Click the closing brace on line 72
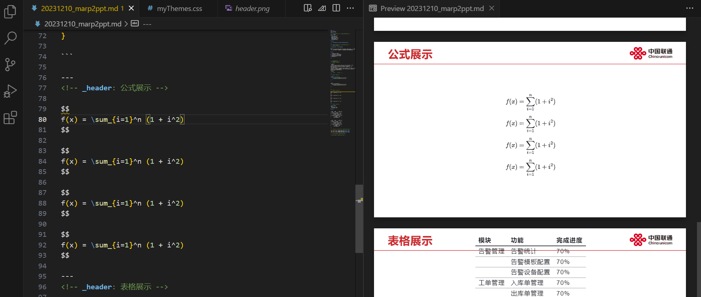The width and height of the screenshot is (701, 297). (63, 36)
